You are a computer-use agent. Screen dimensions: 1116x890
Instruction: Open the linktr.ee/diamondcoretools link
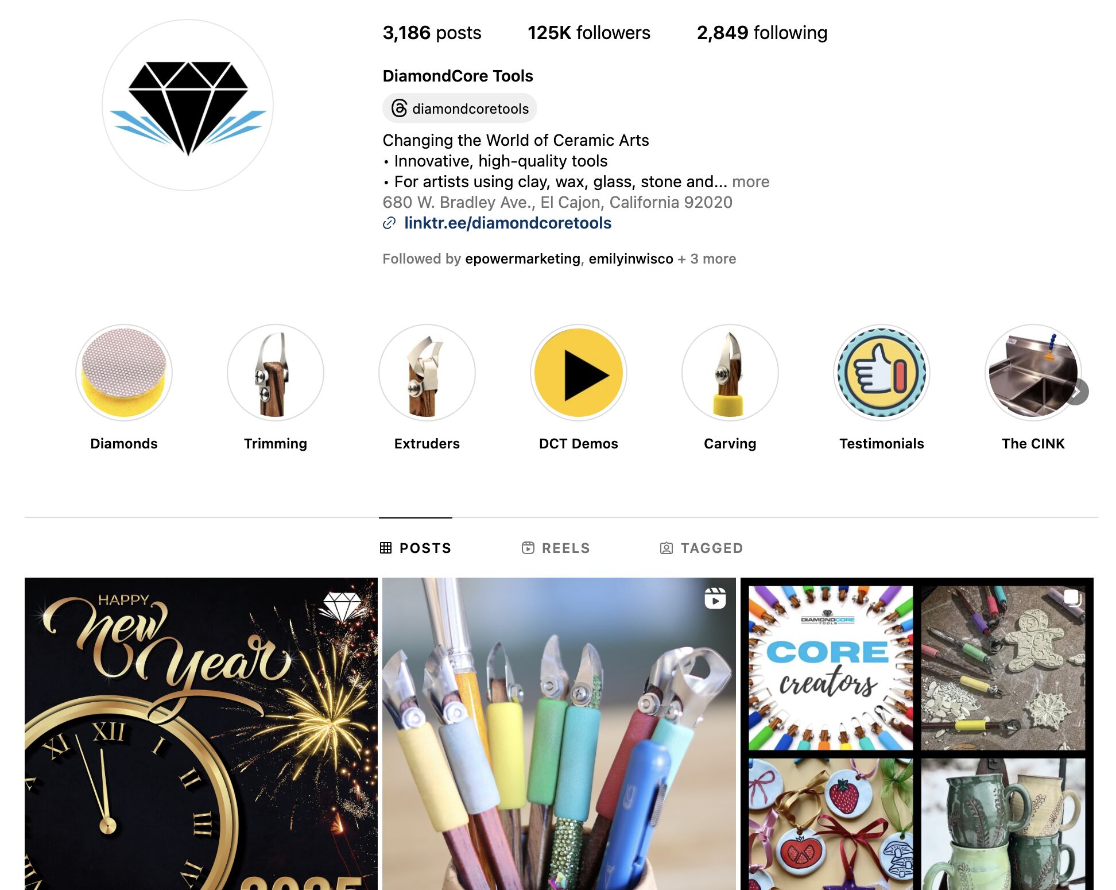(x=507, y=223)
